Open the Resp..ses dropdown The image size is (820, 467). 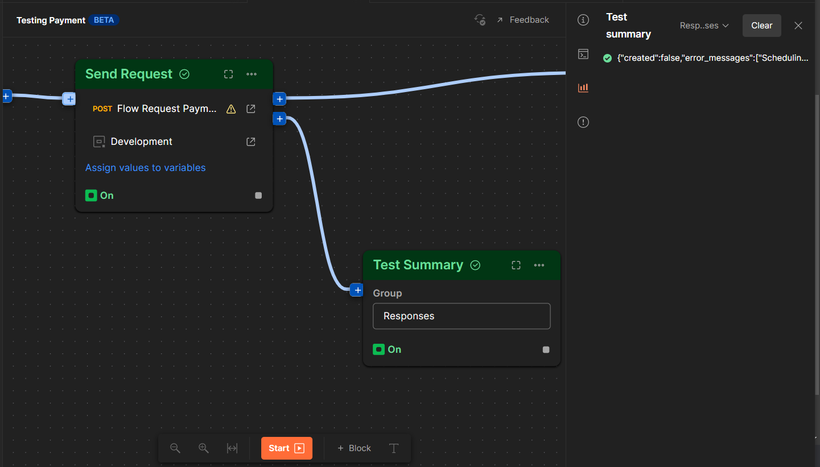704,25
